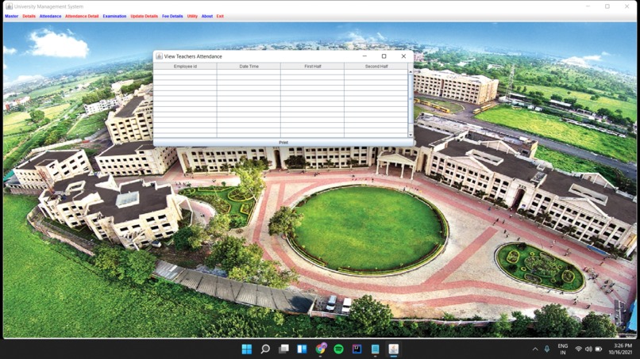The width and height of the screenshot is (640, 359).
Task: Open the Utility menu
Action: (192, 17)
